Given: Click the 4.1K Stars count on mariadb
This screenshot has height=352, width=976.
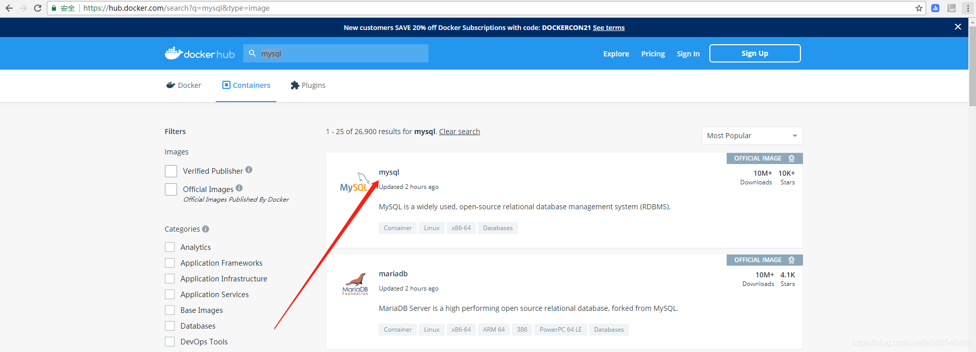Looking at the screenshot, I should [x=788, y=279].
